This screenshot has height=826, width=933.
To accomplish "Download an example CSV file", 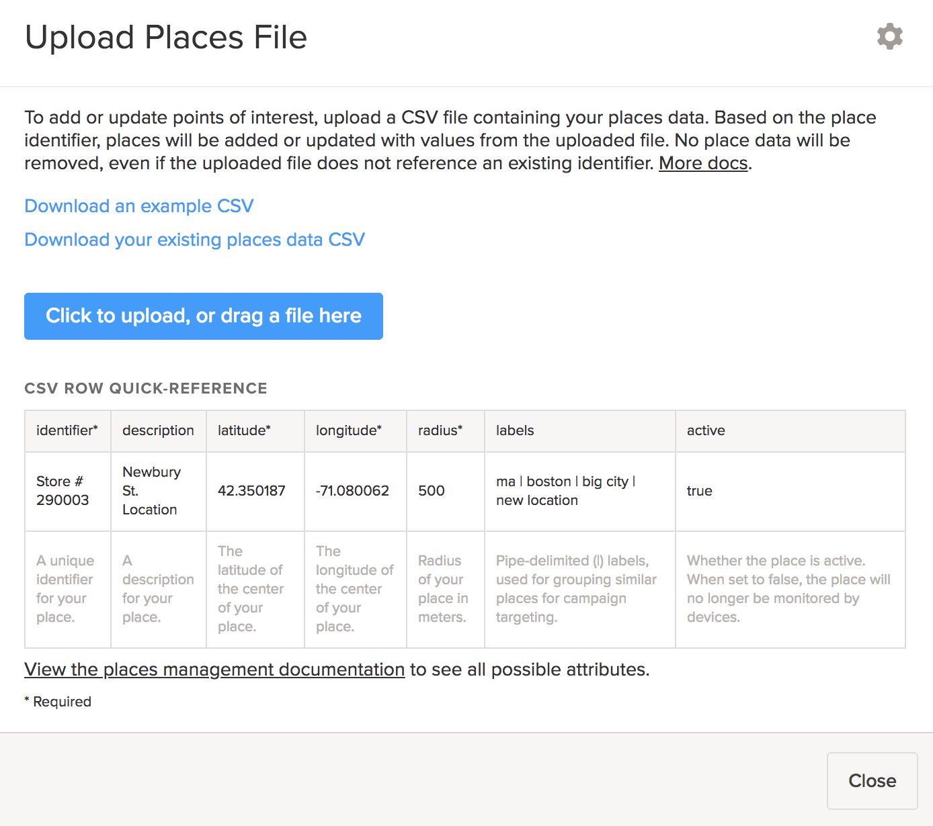I will click(x=138, y=206).
